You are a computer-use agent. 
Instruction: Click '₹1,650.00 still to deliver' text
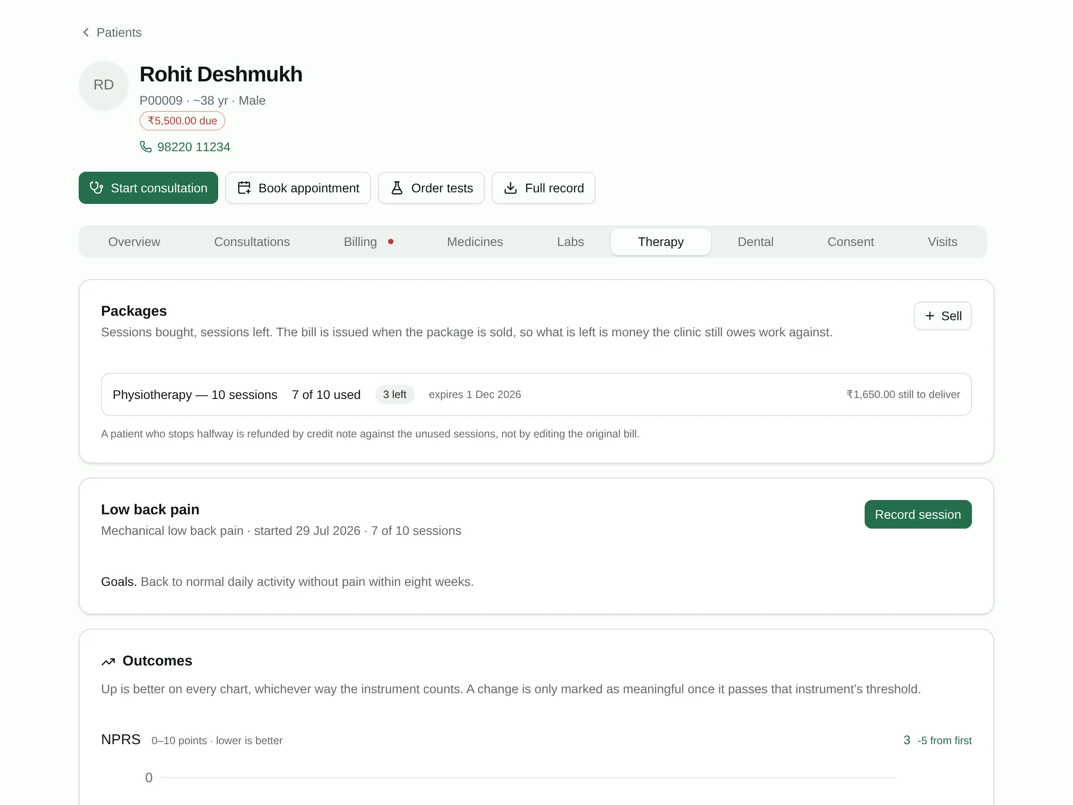(903, 394)
